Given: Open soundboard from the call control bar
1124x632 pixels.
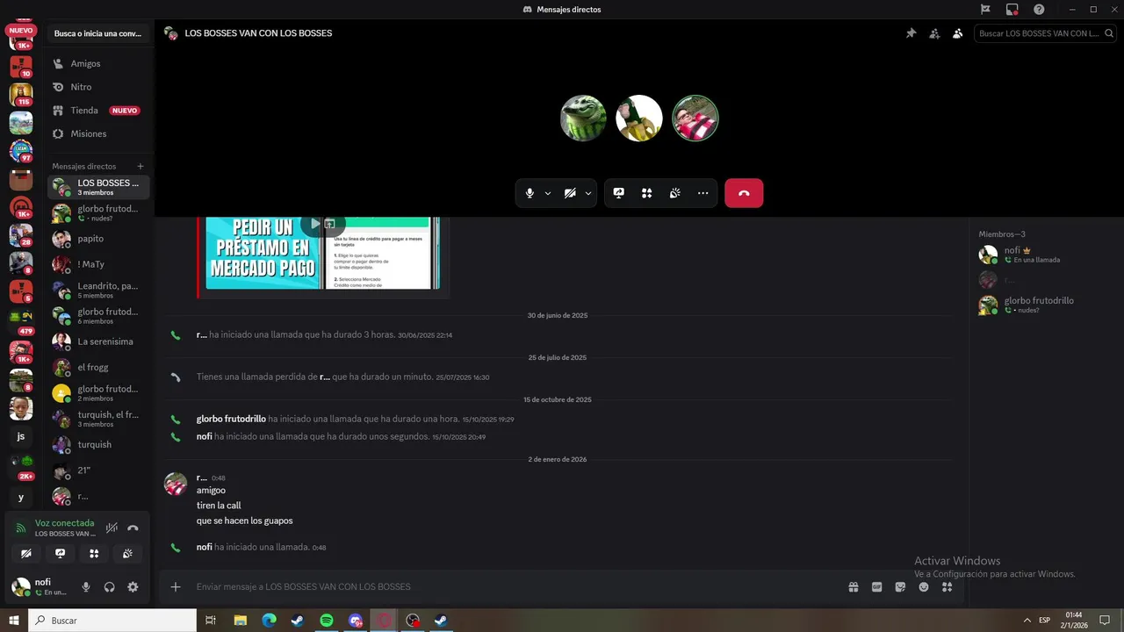Looking at the screenshot, I should coord(675,193).
